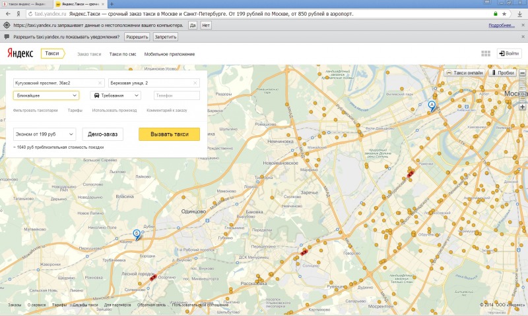Close the active Яндекс.Такси tab

(103, 4)
